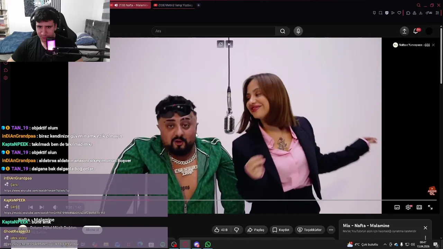Screen dimensions: 443x249
Task: Open the OBS Studio taskbar icon
Action: coord(174,245)
